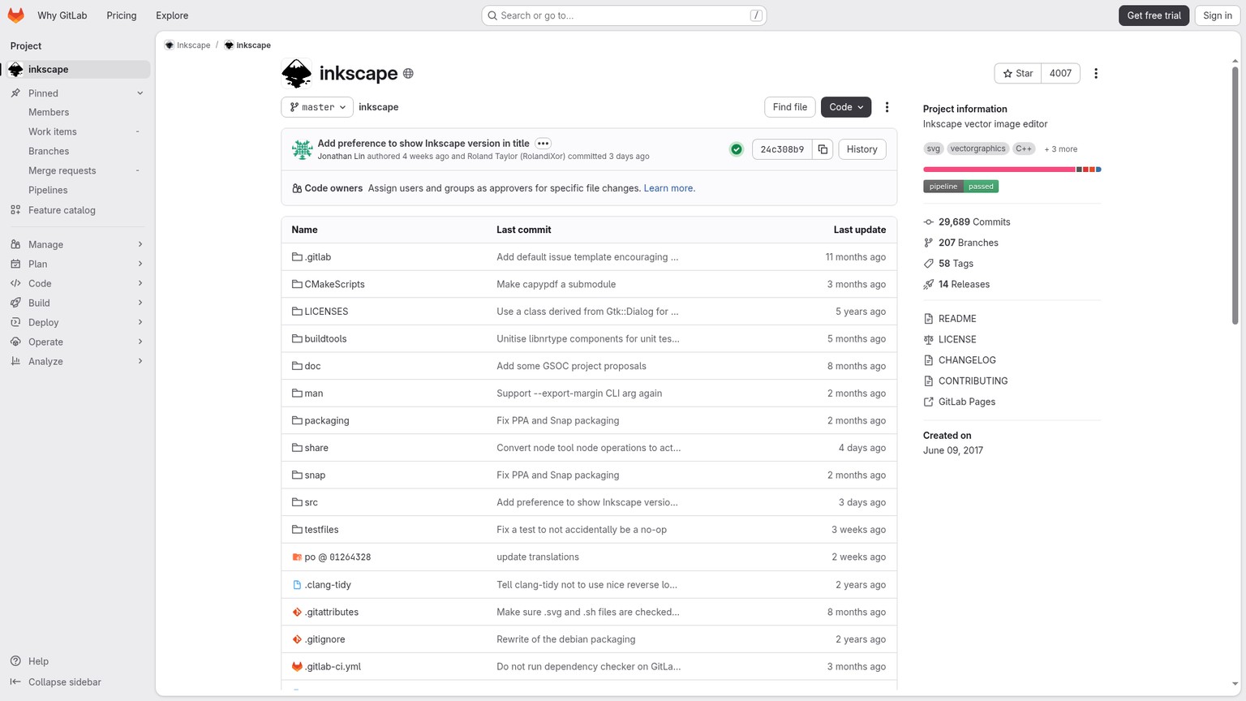Expand the Build sidebar menu

point(76,303)
